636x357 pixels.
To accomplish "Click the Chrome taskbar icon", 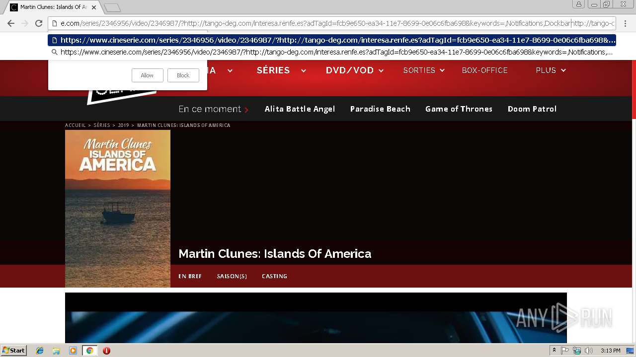I will tap(89, 351).
